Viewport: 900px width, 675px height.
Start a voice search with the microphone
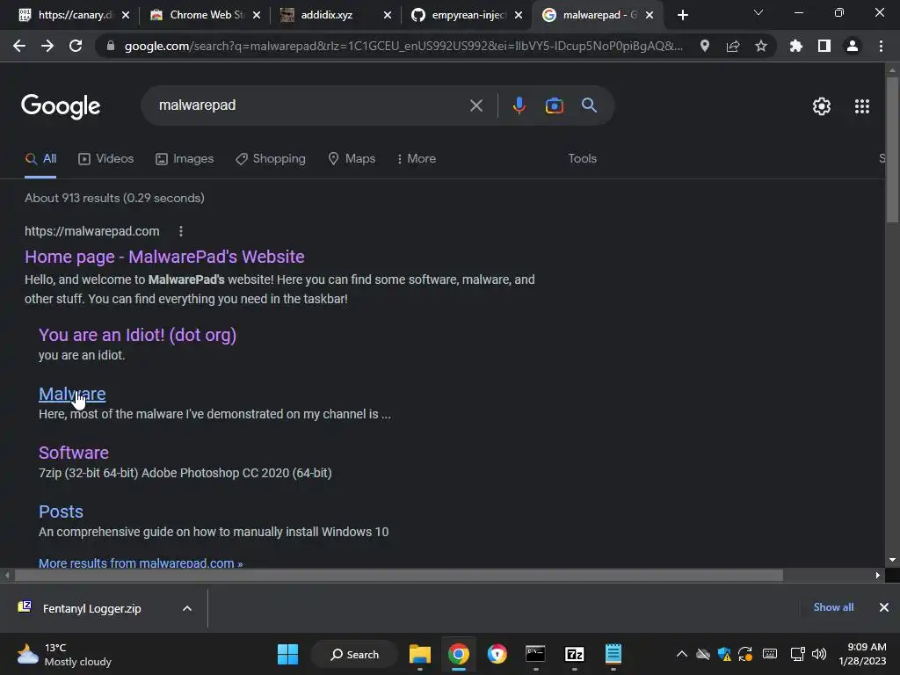[x=519, y=105]
